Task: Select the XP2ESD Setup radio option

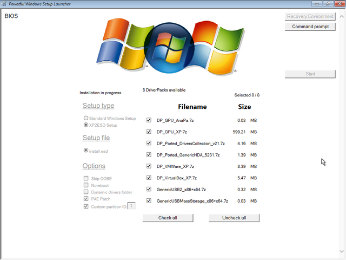Action: pyautogui.click(x=86, y=125)
